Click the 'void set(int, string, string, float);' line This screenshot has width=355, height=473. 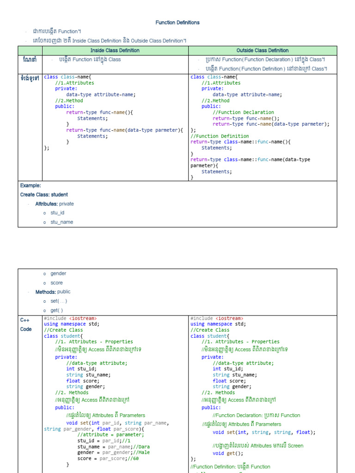(264, 432)
